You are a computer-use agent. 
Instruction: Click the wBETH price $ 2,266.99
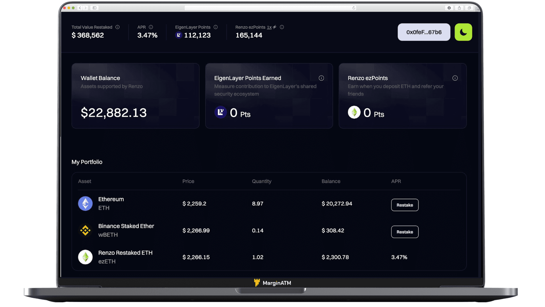[x=196, y=231]
